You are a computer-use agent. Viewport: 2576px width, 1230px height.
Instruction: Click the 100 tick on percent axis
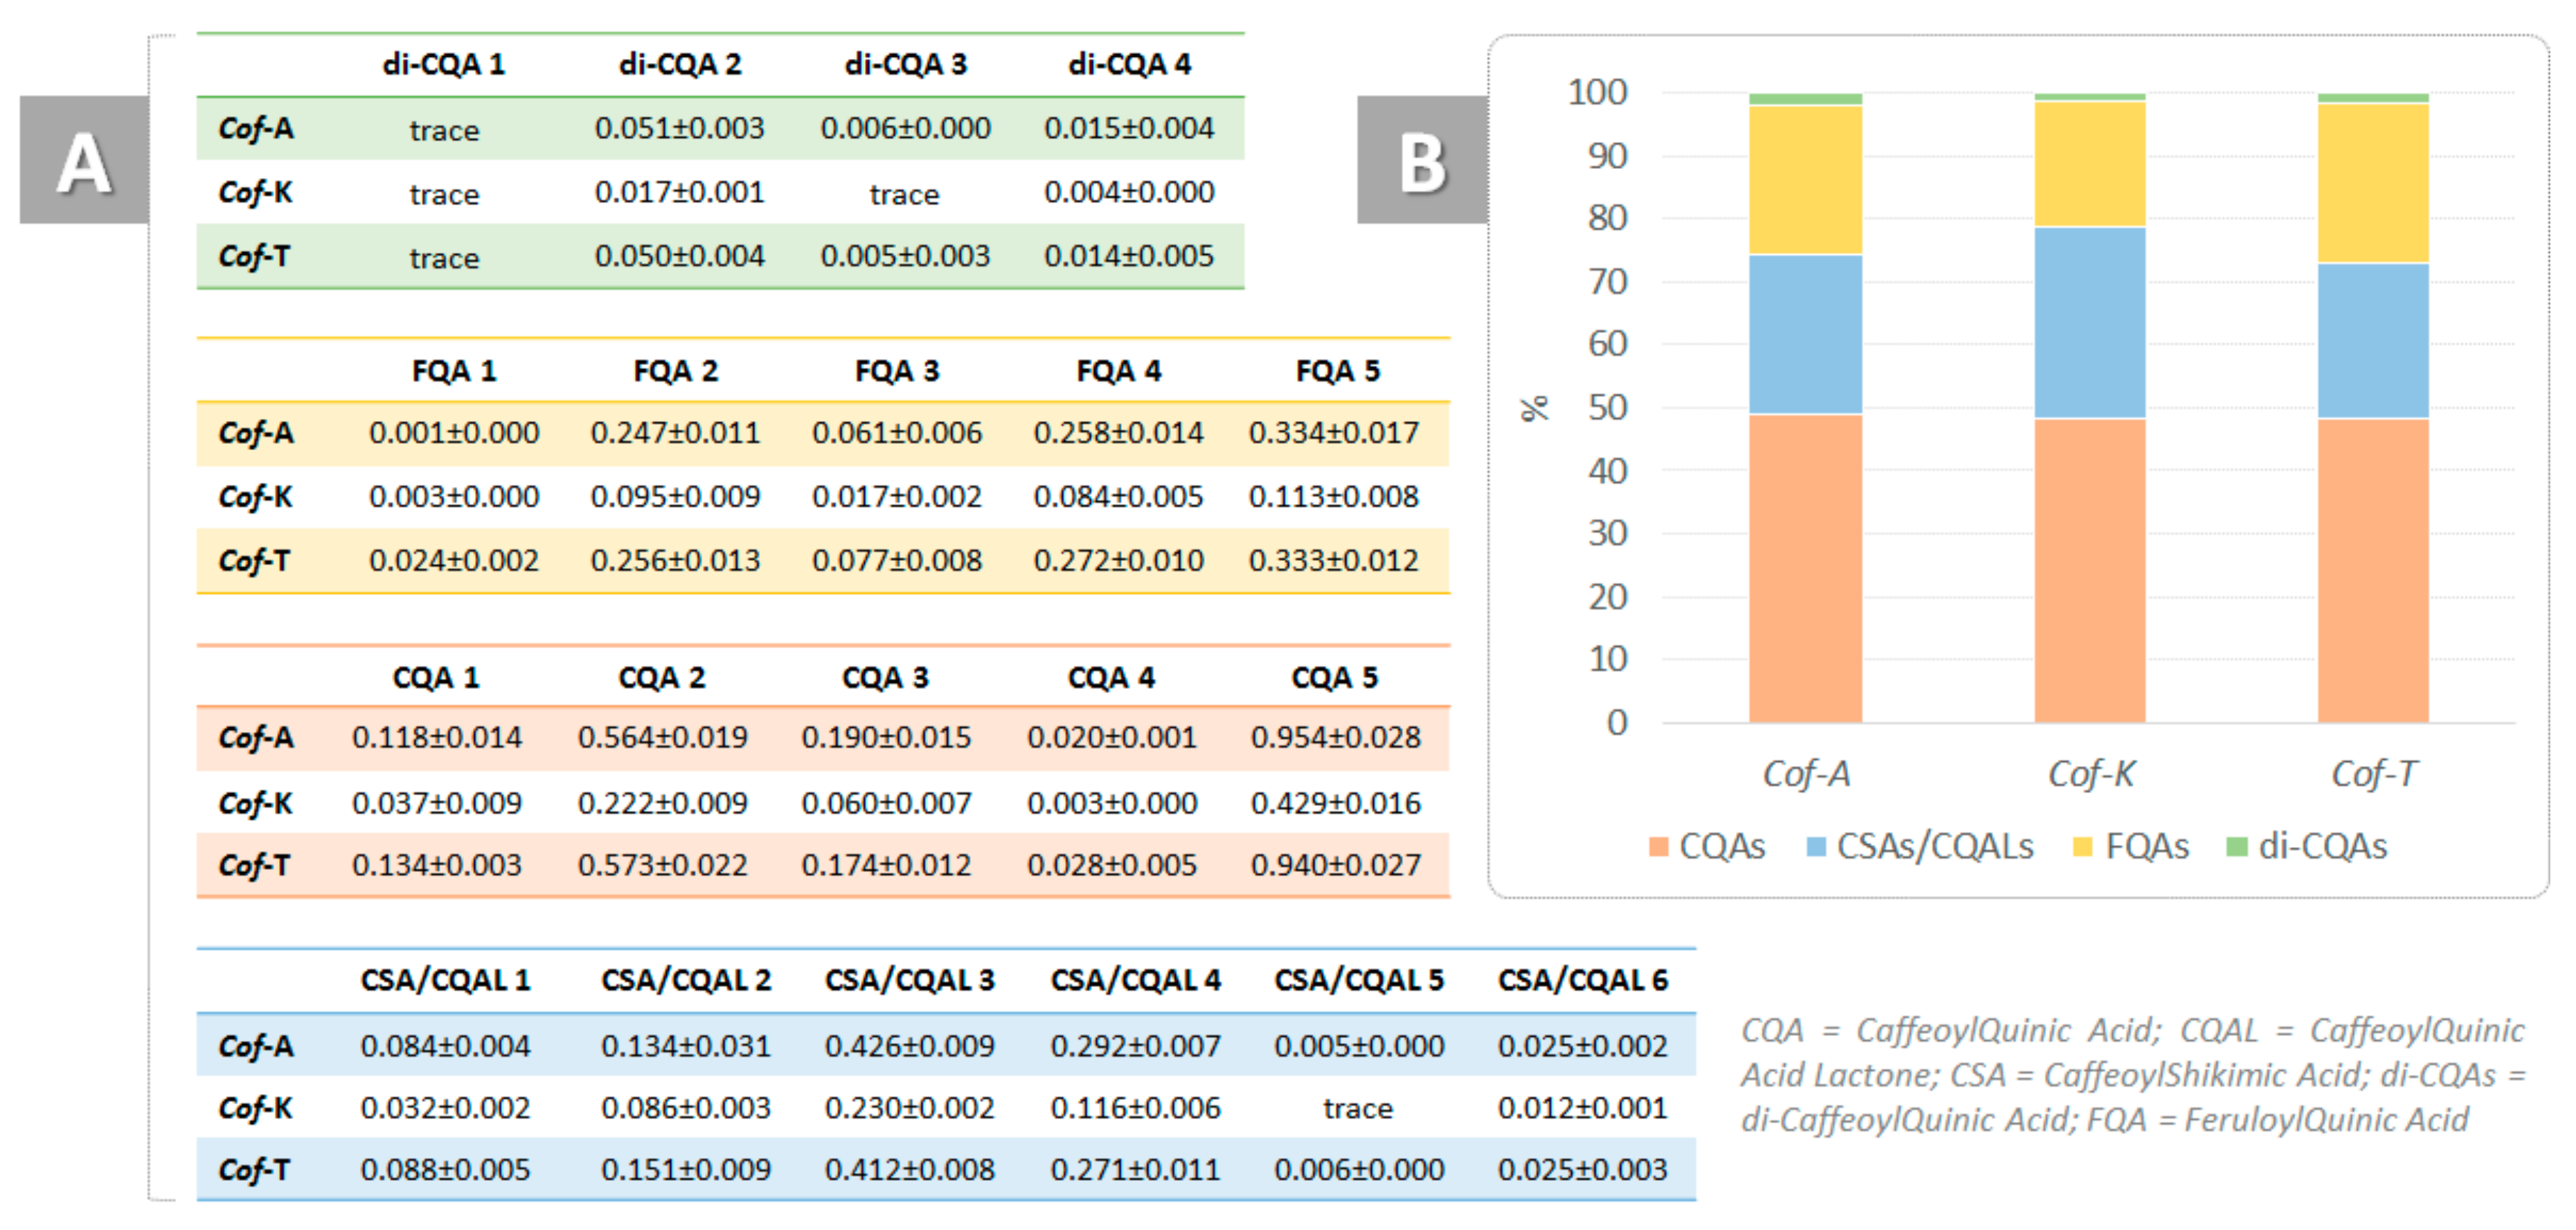coord(1597,92)
